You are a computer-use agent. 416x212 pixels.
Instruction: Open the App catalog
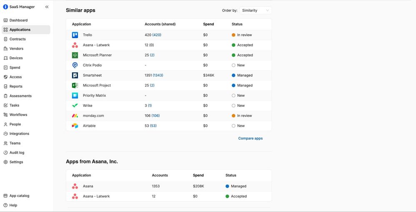click(19, 196)
